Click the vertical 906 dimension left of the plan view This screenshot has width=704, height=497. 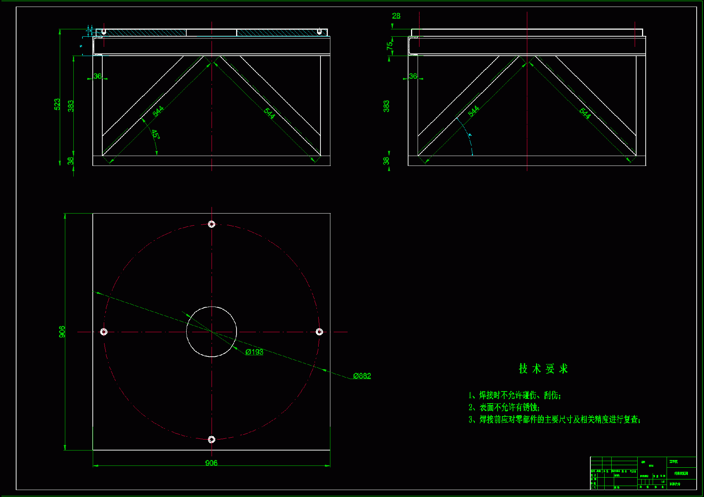point(62,332)
